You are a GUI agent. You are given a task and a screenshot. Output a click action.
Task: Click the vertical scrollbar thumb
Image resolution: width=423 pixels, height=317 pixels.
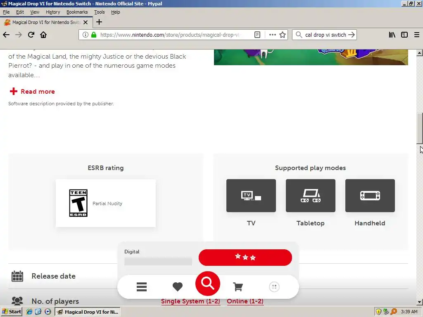(x=420, y=128)
